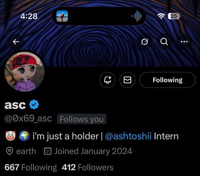Tap the Wi-Fi status icon
The image size is (200, 176).
point(161,16)
